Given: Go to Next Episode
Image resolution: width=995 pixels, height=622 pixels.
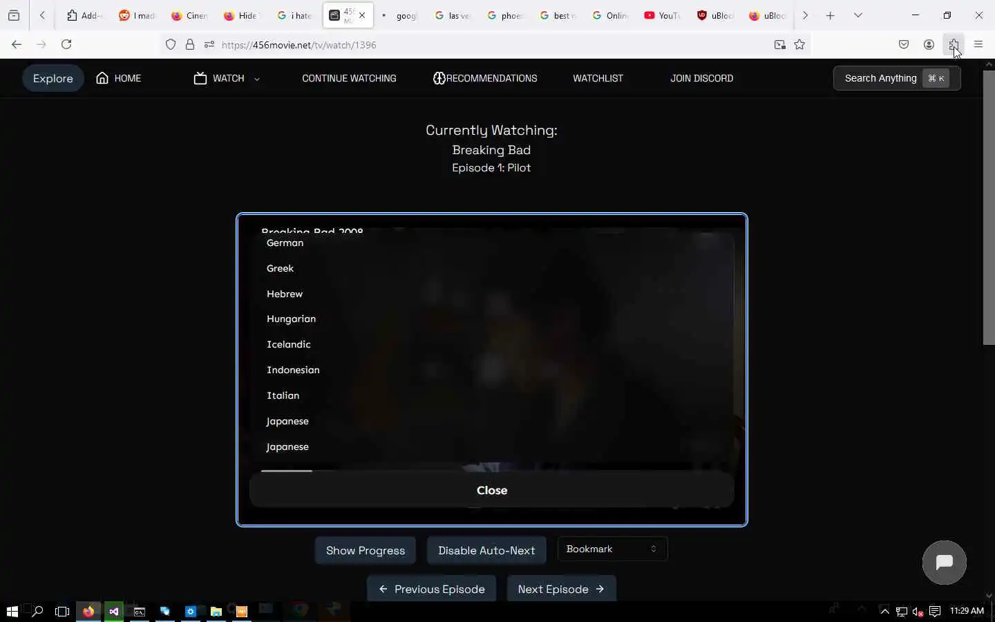Looking at the screenshot, I should (x=561, y=589).
